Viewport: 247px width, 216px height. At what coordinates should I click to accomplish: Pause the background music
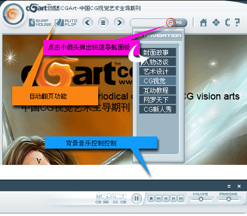coord(137,199)
